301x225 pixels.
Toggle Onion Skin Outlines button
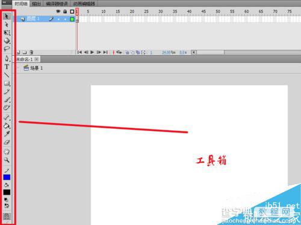pyautogui.click(x=132, y=52)
